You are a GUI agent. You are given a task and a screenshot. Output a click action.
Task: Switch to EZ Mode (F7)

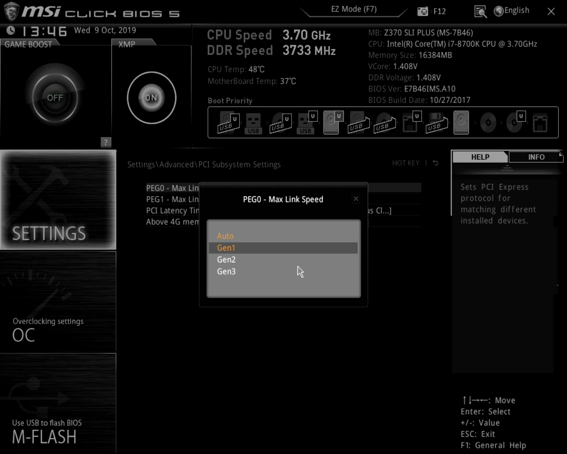(x=353, y=9)
